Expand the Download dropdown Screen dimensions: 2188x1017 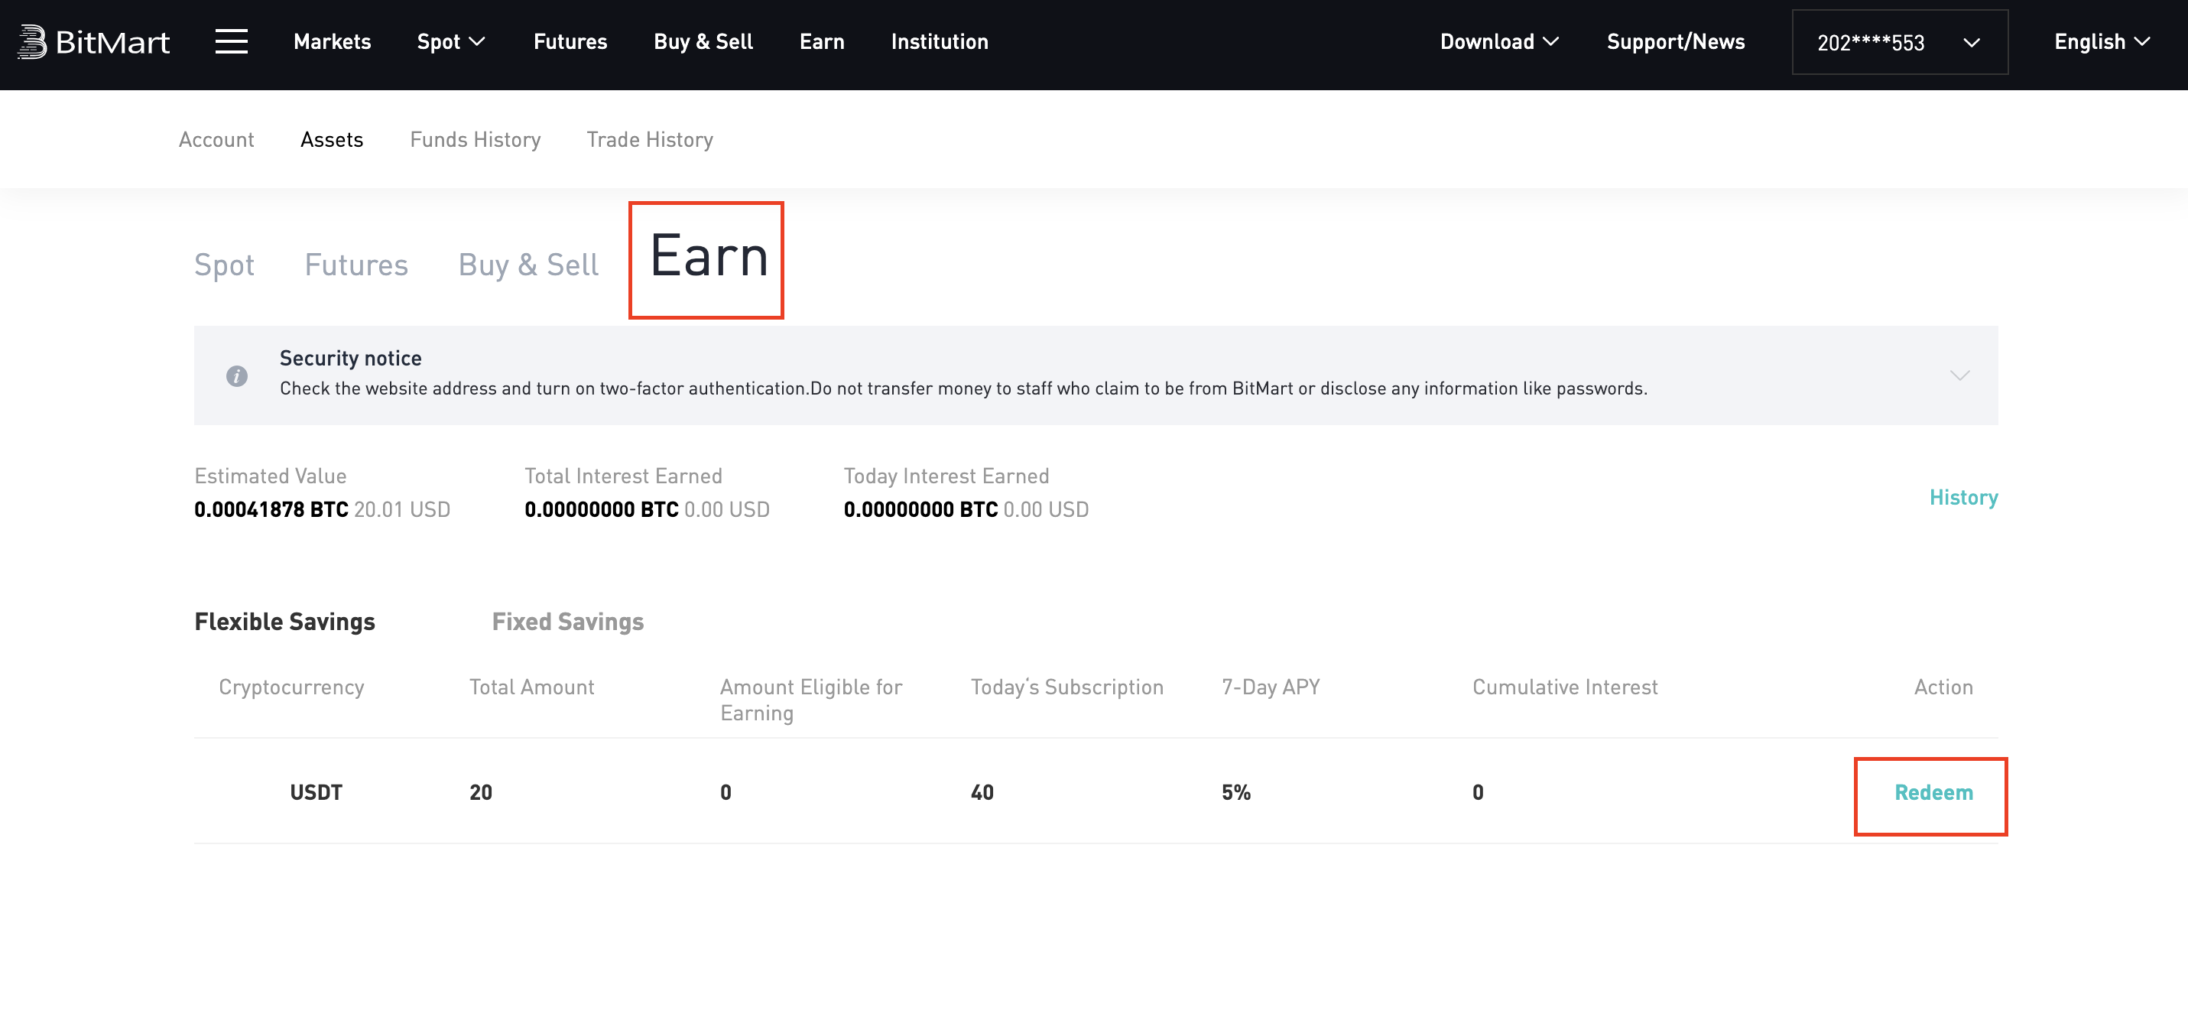[1499, 41]
